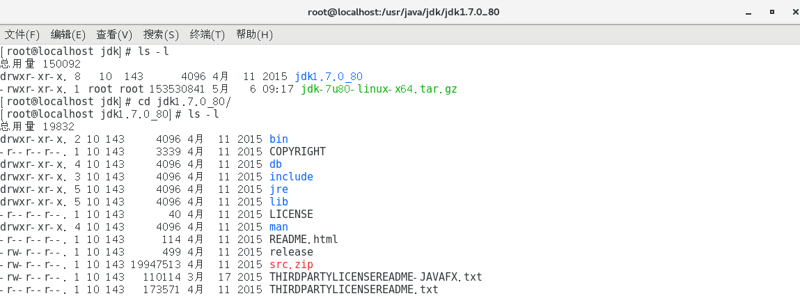Click the cd jdk1.7.0_80/ command text
800x296 pixels.
coord(185,102)
